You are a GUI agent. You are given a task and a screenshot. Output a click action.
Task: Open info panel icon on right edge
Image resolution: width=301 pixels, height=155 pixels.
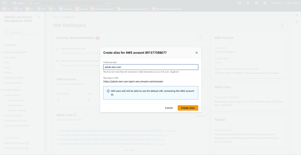[x=297, y=15]
